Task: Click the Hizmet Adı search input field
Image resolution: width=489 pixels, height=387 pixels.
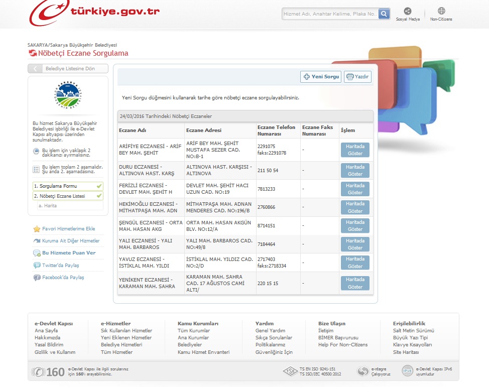Action: (x=330, y=14)
